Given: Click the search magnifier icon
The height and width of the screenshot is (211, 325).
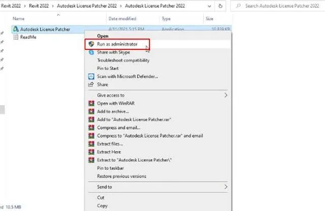Looking at the screenshot, I should tap(238, 6).
